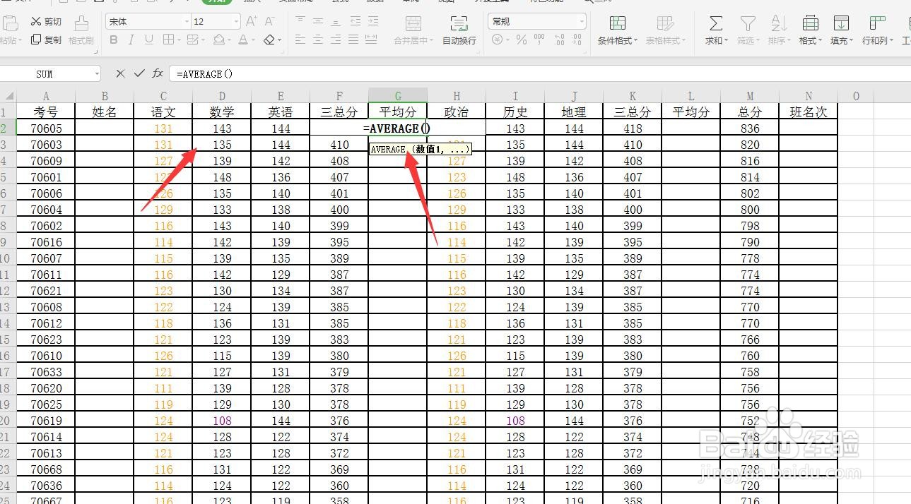Image resolution: width=911 pixels, height=504 pixels.
Task: Select column M header
Action: 750,96
